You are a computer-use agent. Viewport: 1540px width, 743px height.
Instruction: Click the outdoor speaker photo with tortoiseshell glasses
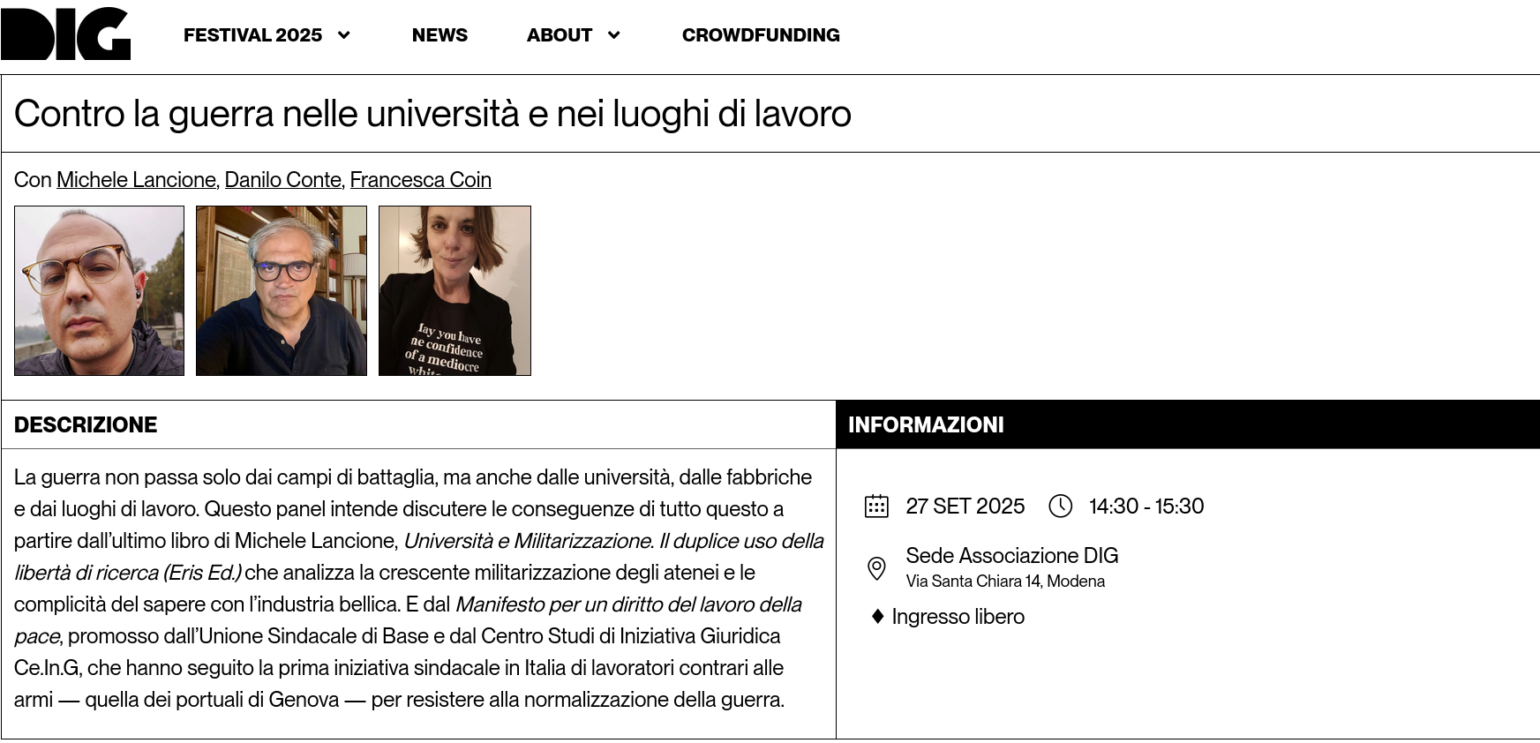[99, 291]
